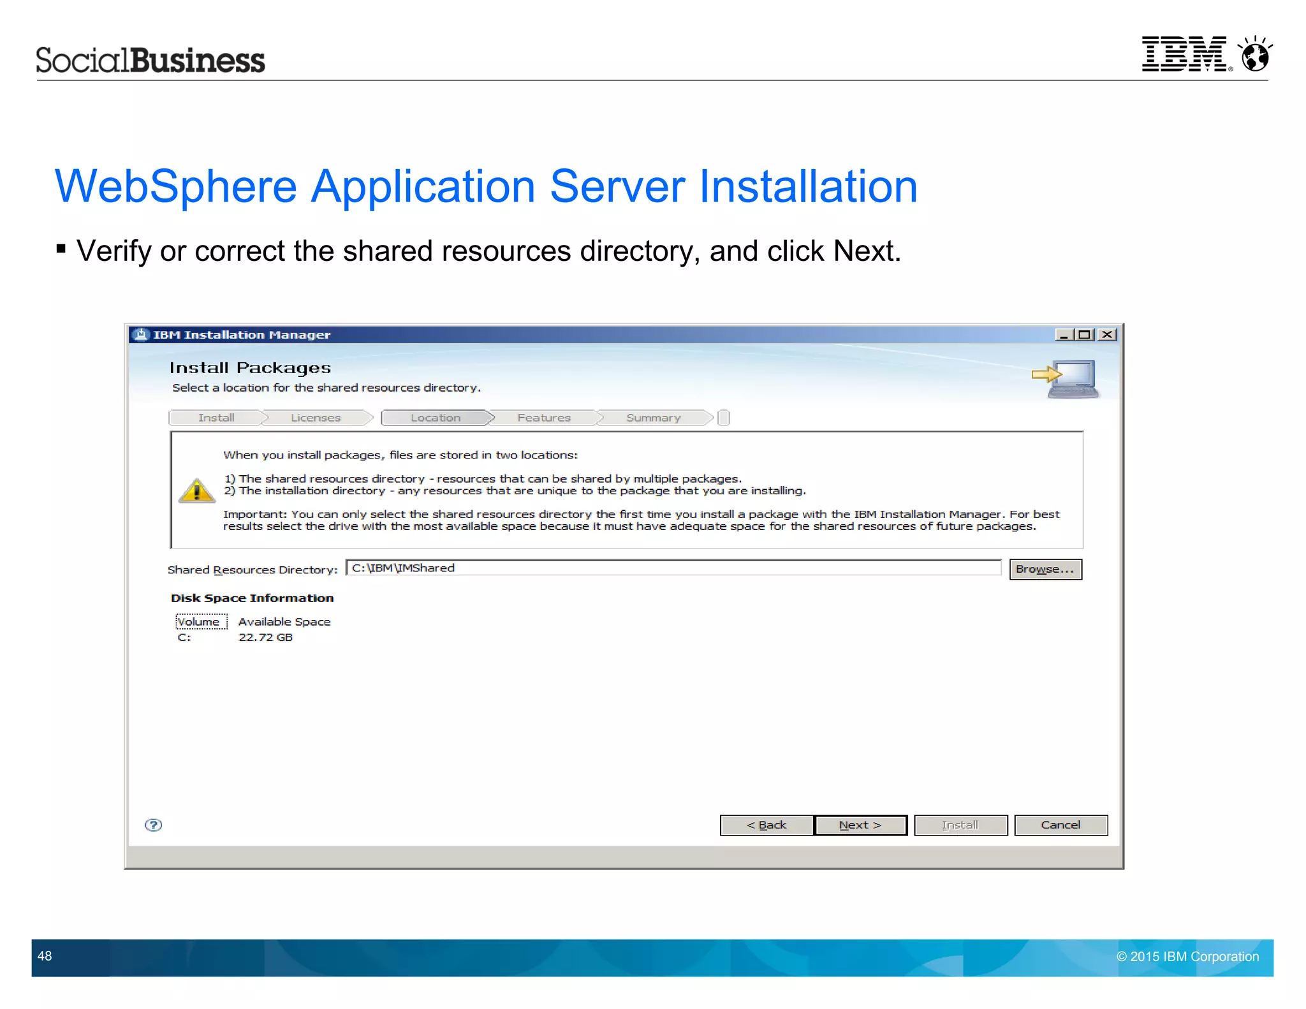Viewport: 1306px width, 1009px height.
Task: Click the 22.72 GB available space value
Action: point(265,637)
